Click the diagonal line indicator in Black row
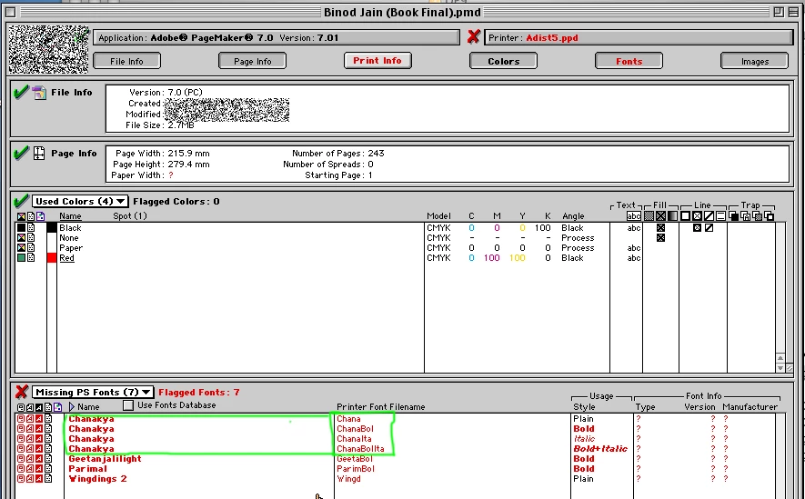 point(709,228)
